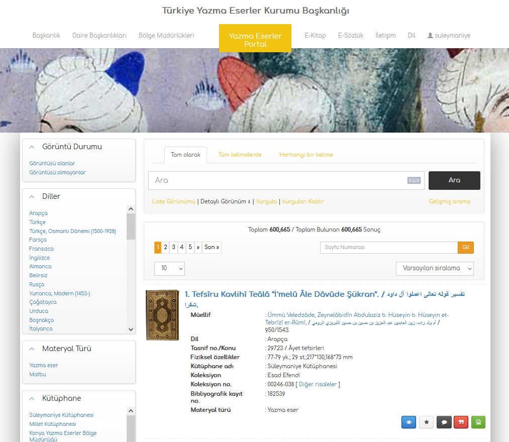This screenshot has width=509, height=442.
Task: Open the manuscript cover thumbnail
Action: (162, 315)
